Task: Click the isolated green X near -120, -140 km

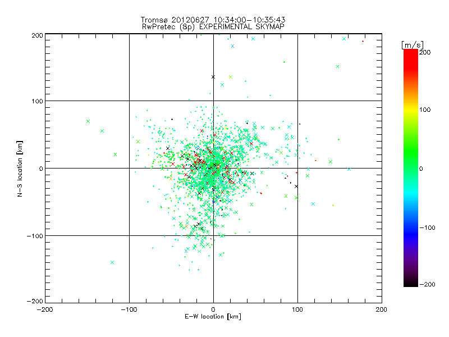Action: coord(112,262)
